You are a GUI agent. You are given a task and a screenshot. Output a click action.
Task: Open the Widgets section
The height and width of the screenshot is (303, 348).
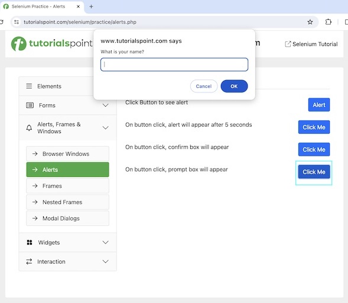(68, 242)
